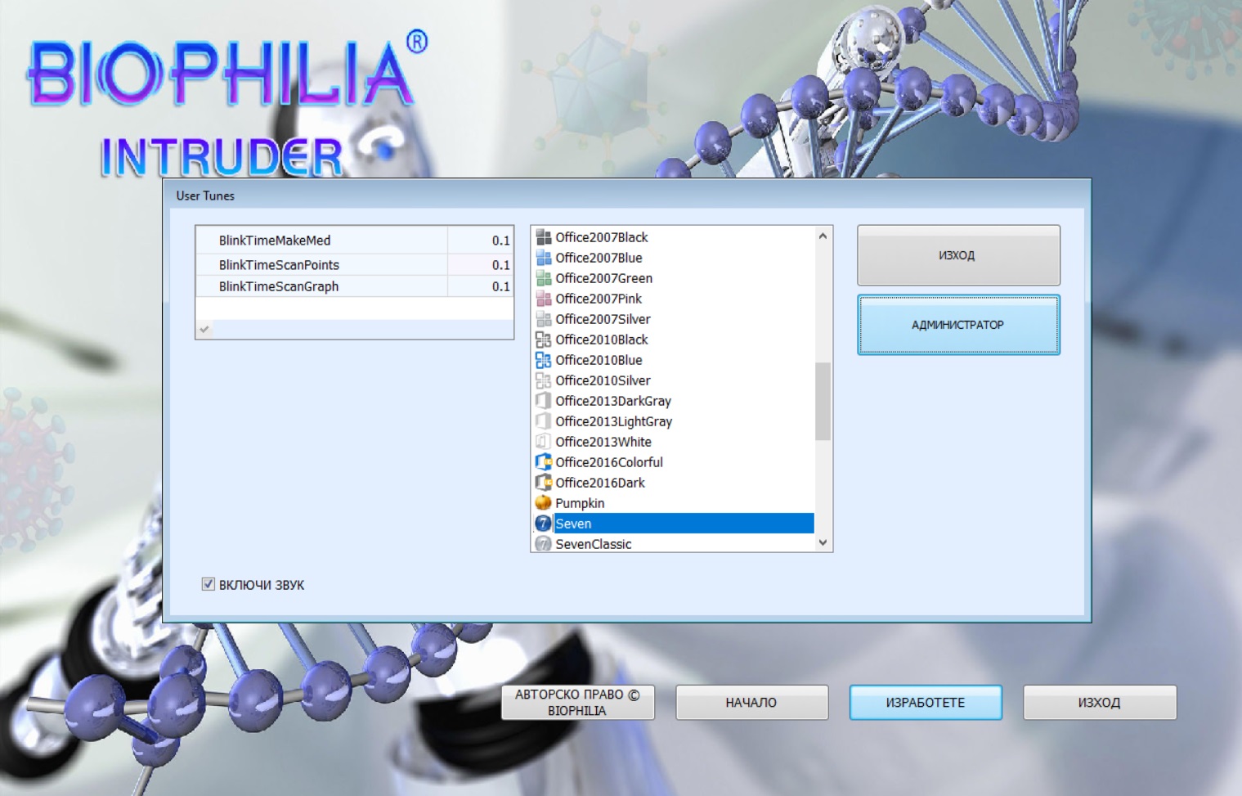Click ИЗХОД button in User Tunes dialog
This screenshot has width=1242, height=796.
tap(958, 255)
